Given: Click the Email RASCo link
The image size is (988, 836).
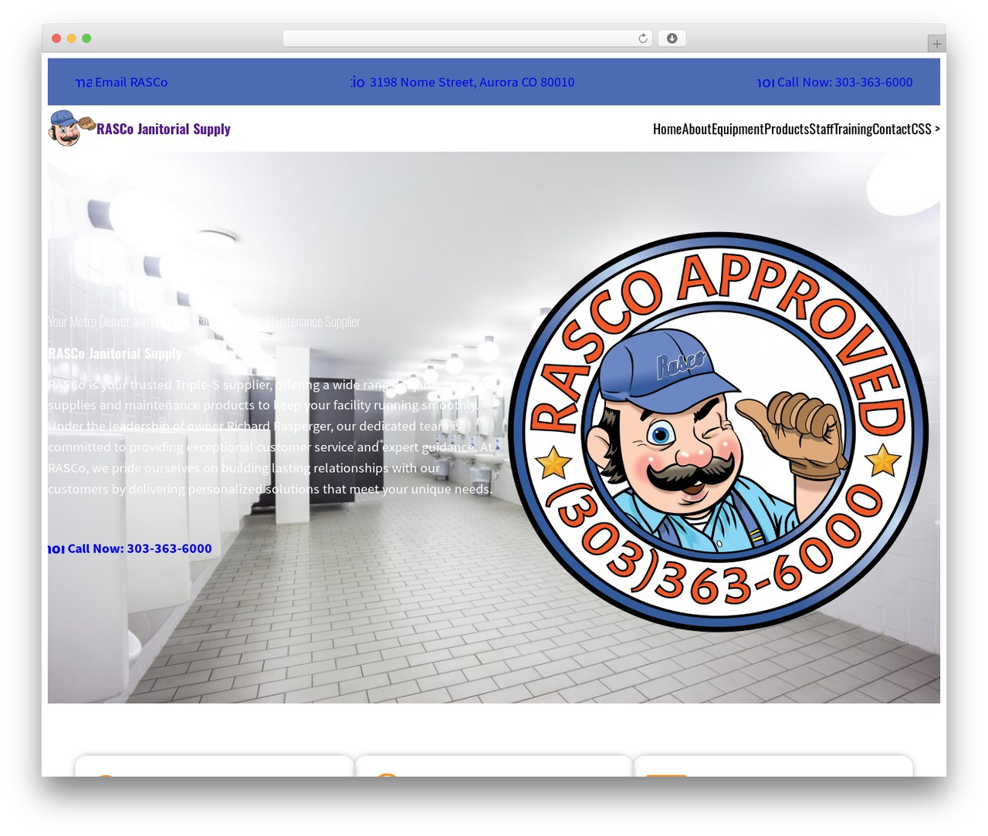Looking at the screenshot, I should point(131,83).
